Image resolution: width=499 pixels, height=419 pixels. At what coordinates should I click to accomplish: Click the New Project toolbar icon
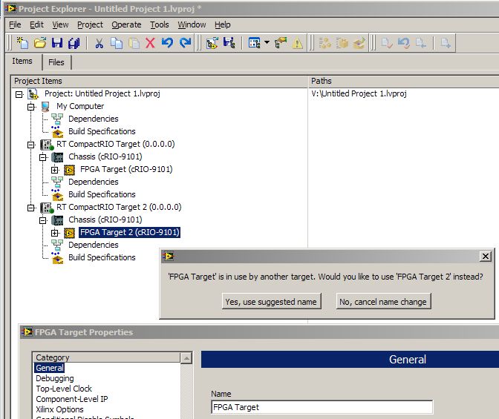pos(22,42)
